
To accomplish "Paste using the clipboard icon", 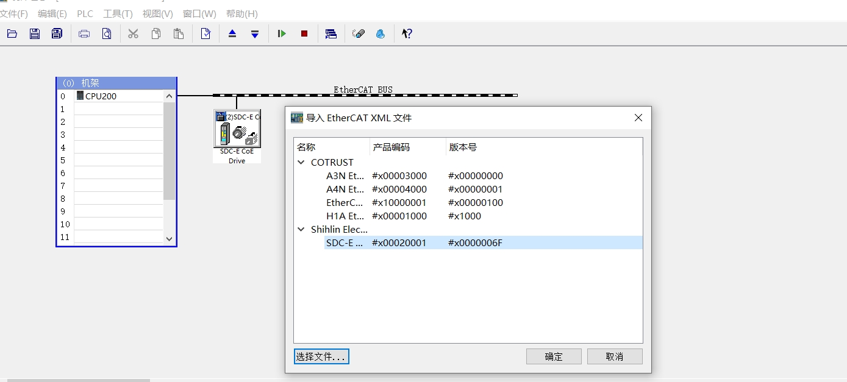I will coord(178,34).
